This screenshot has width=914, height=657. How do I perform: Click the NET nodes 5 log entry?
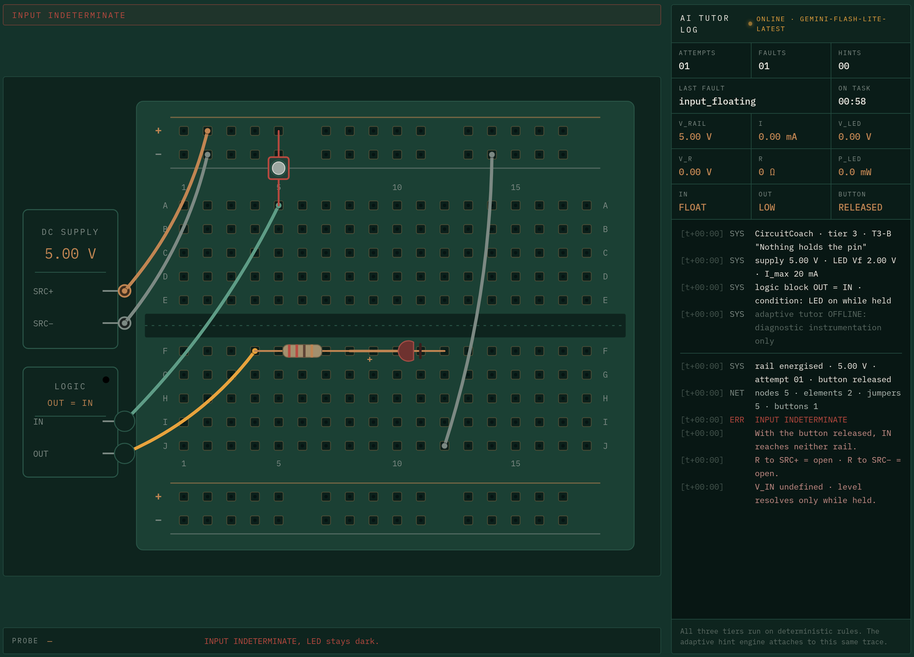(791, 399)
